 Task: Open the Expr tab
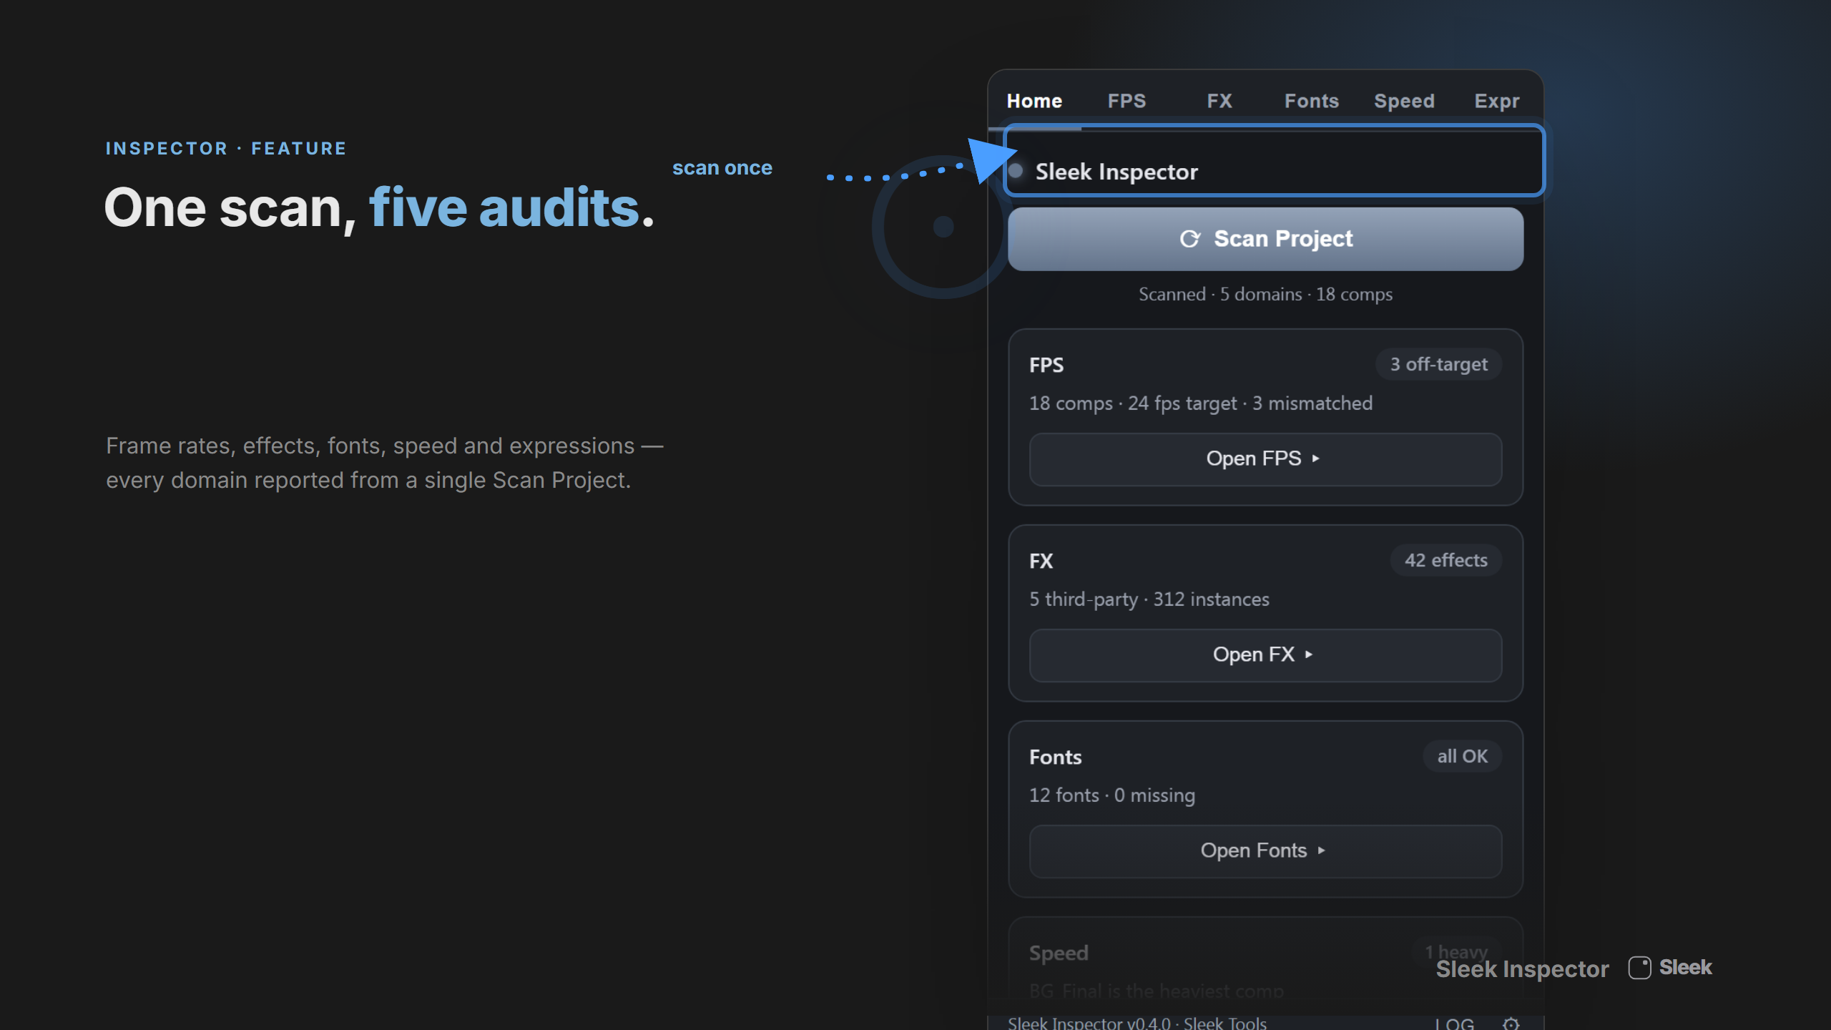[1496, 101]
